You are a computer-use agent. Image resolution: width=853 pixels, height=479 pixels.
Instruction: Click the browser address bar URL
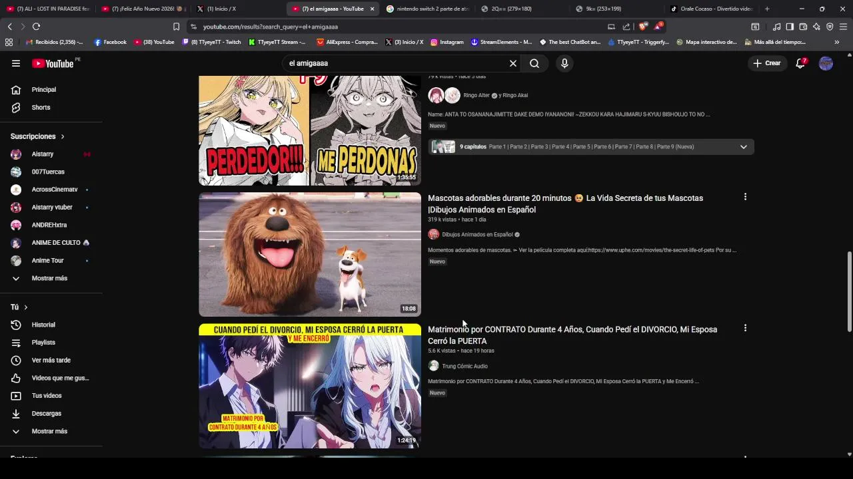(271, 27)
